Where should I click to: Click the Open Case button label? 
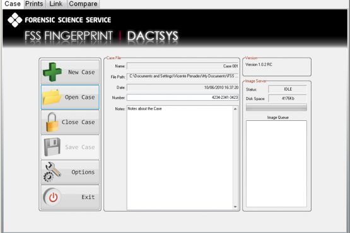pos(80,97)
